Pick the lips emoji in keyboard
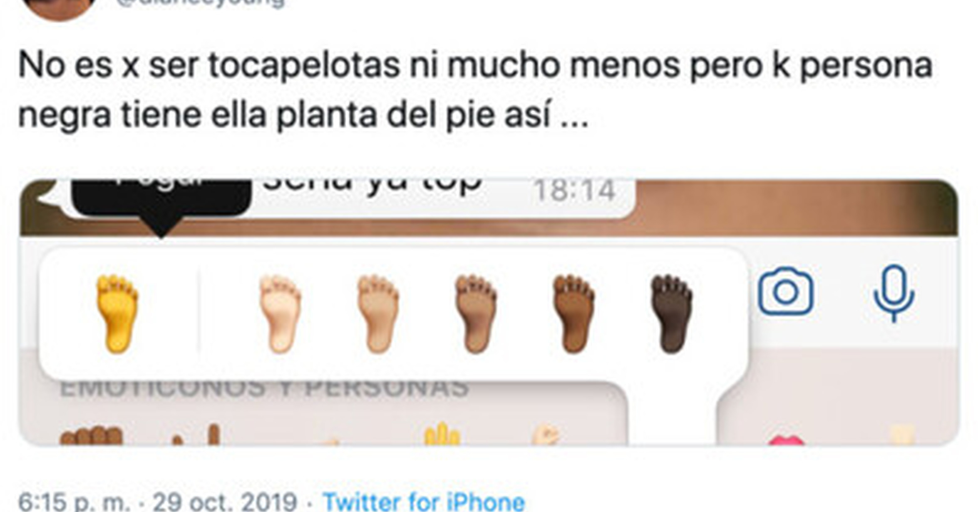Screen dimensions: 978x512 point(786,440)
